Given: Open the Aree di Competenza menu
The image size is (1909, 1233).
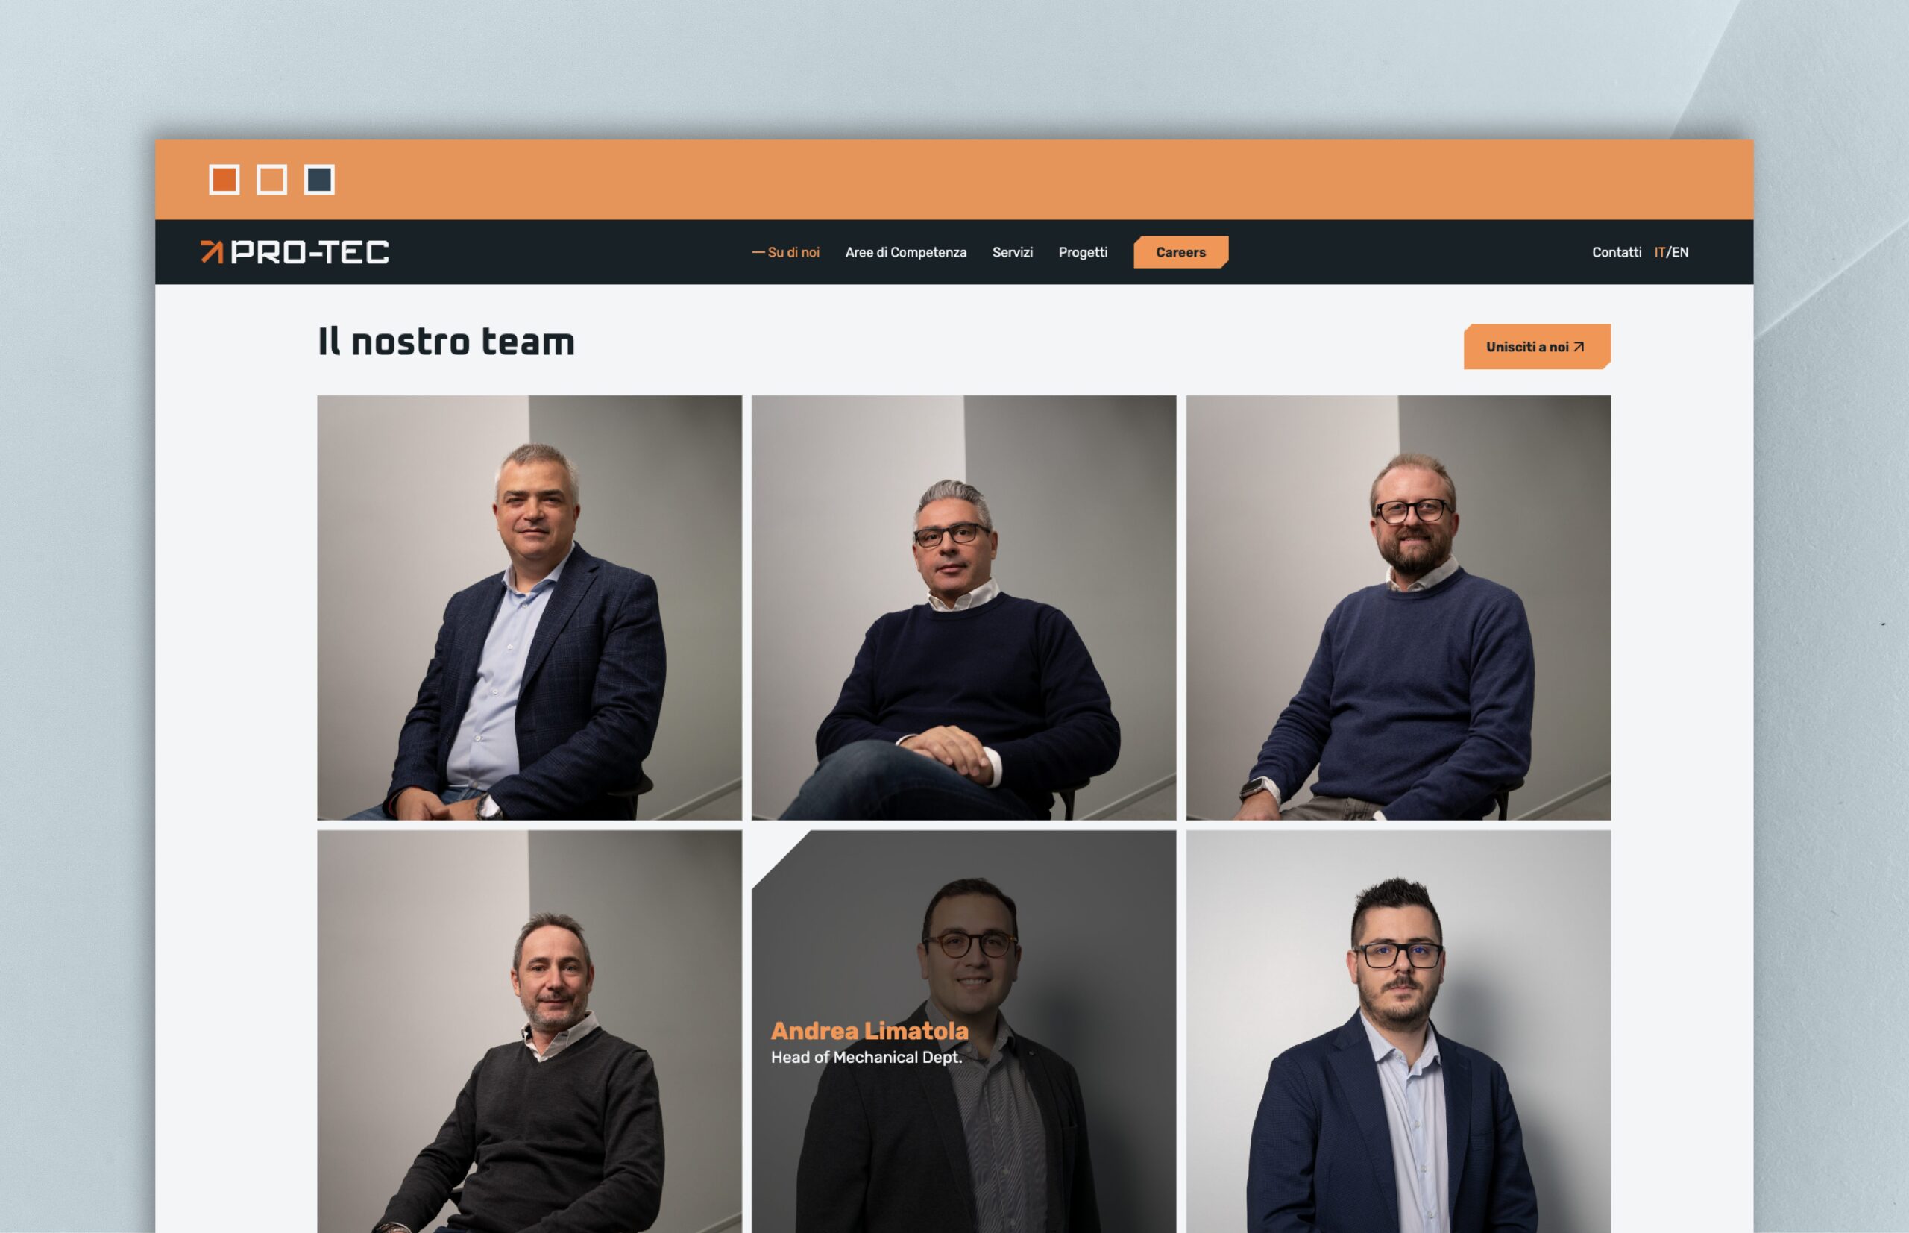Looking at the screenshot, I should click(x=906, y=252).
